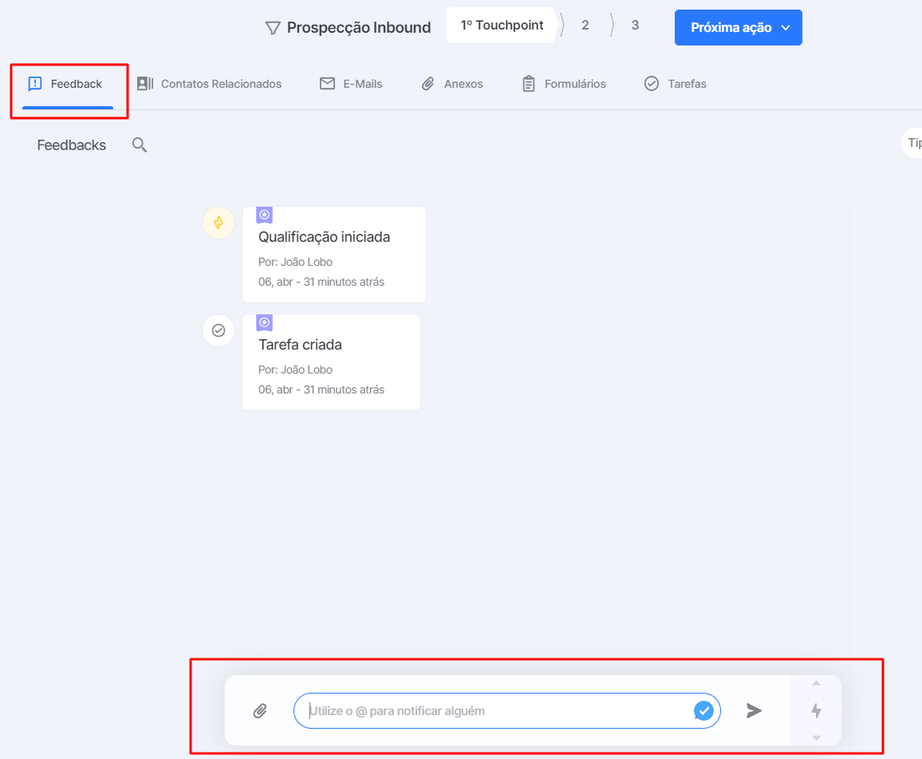Open the Formulários tab
Viewport: 922px width, 759px height.
(x=564, y=84)
